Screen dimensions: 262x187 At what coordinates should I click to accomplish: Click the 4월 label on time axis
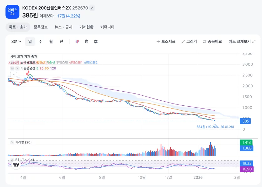23,178
